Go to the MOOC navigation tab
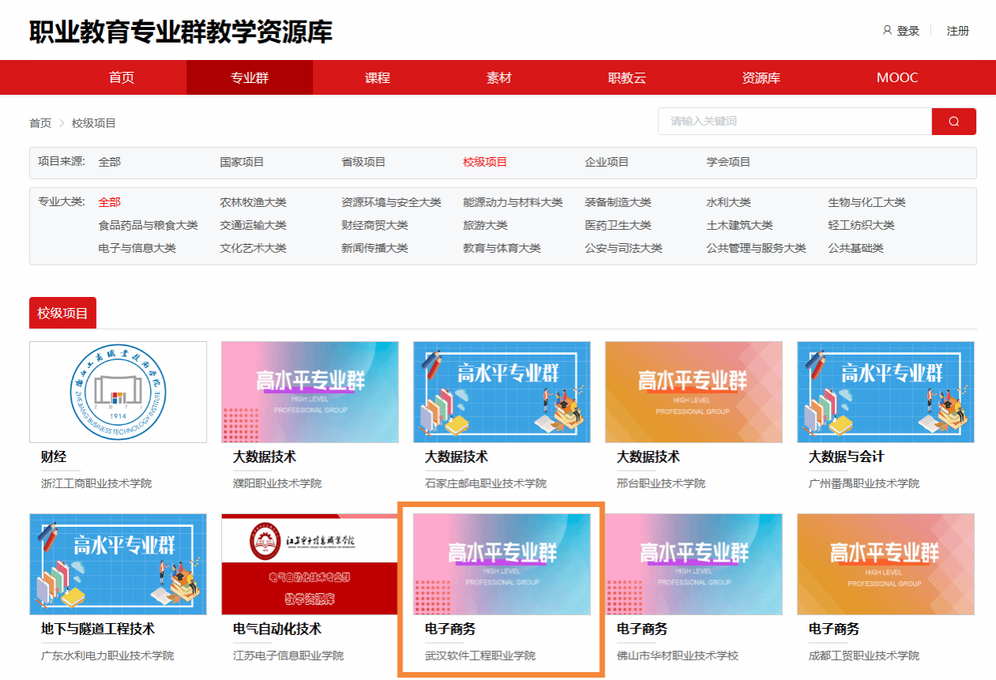This screenshot has height=680, width=996. 897,77
